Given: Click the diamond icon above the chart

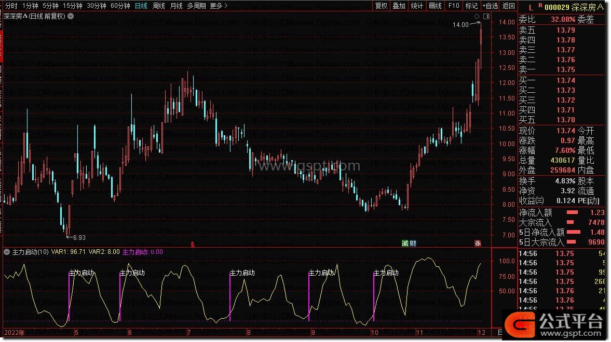Looking at the screenshot, I should (477, 17).
